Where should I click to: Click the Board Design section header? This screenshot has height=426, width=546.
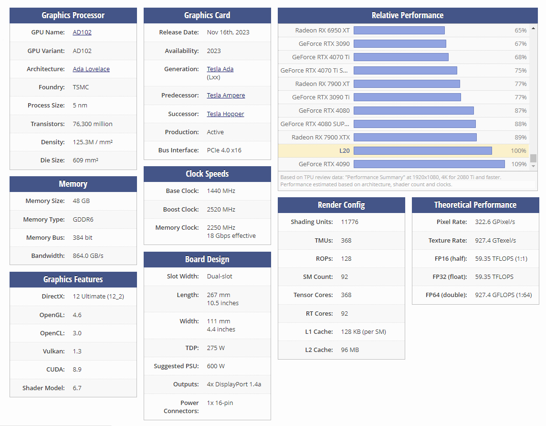[x=207, y=259]
